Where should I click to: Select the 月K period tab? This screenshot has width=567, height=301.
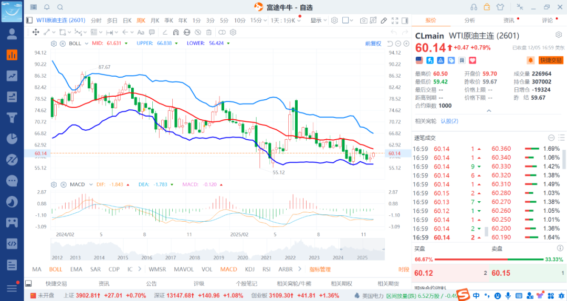(x=155, y=20)
